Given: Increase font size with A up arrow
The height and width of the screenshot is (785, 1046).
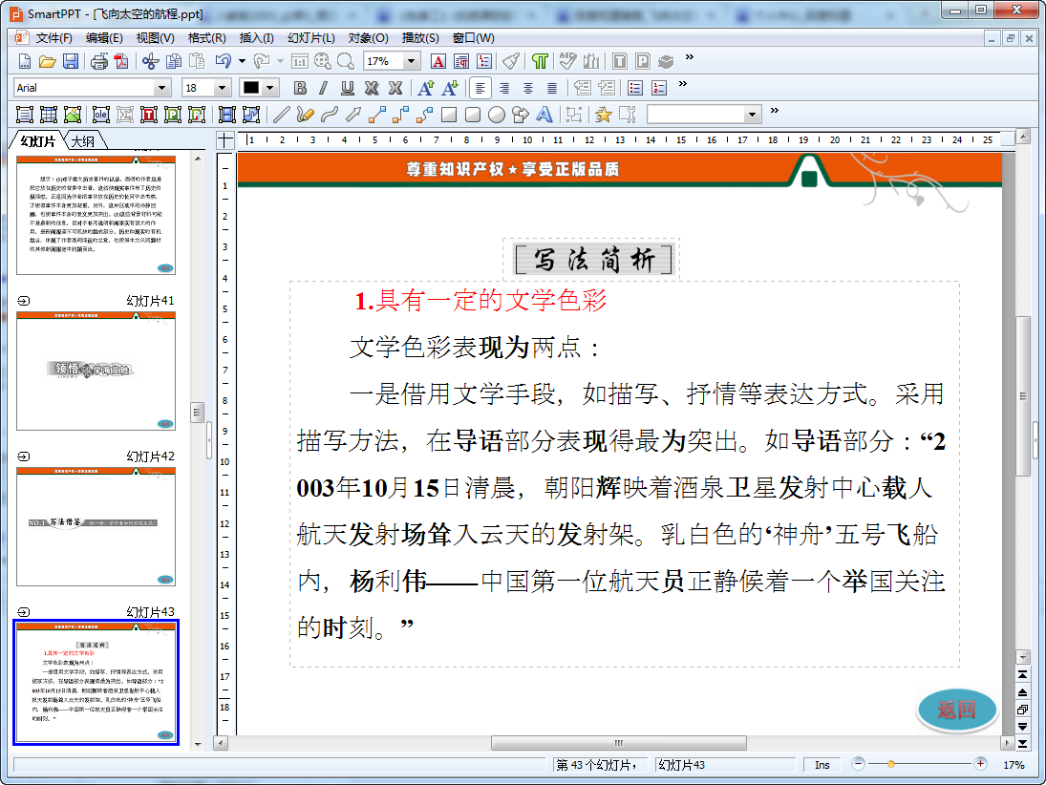Looking at the screenshot, I should point(426,88).
